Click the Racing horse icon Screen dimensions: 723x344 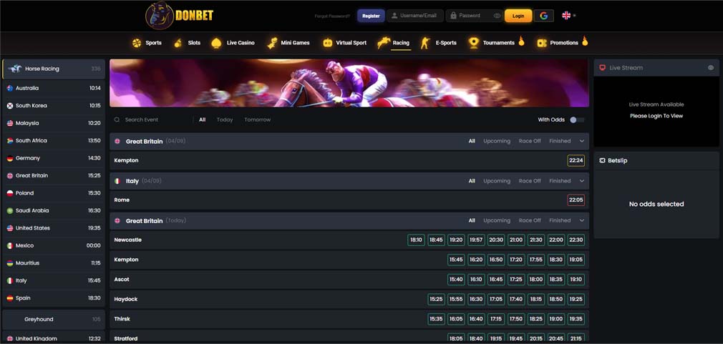click(384, 43)
